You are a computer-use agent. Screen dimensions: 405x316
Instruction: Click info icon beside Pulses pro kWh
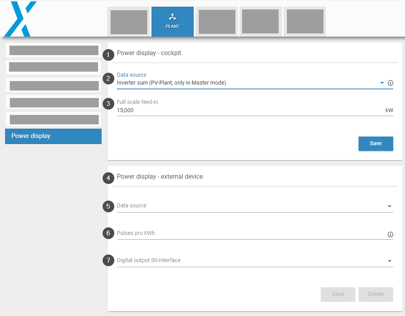pos(390,235)
